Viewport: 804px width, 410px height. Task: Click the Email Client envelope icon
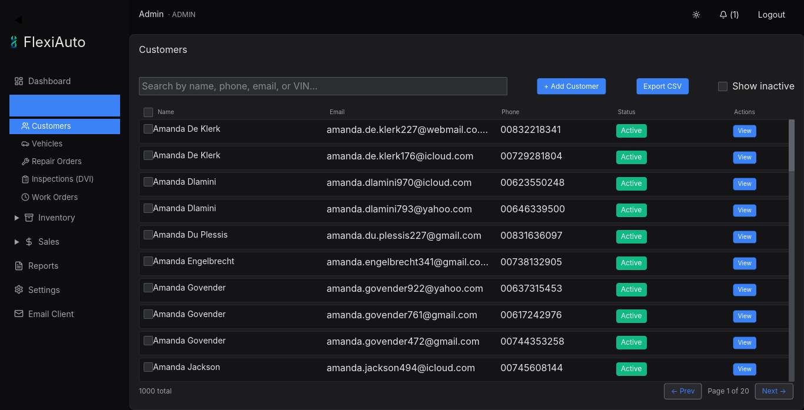[x=19, y=314]
